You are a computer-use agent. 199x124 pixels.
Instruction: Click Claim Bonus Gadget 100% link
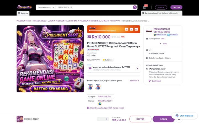tap(107, 108)
